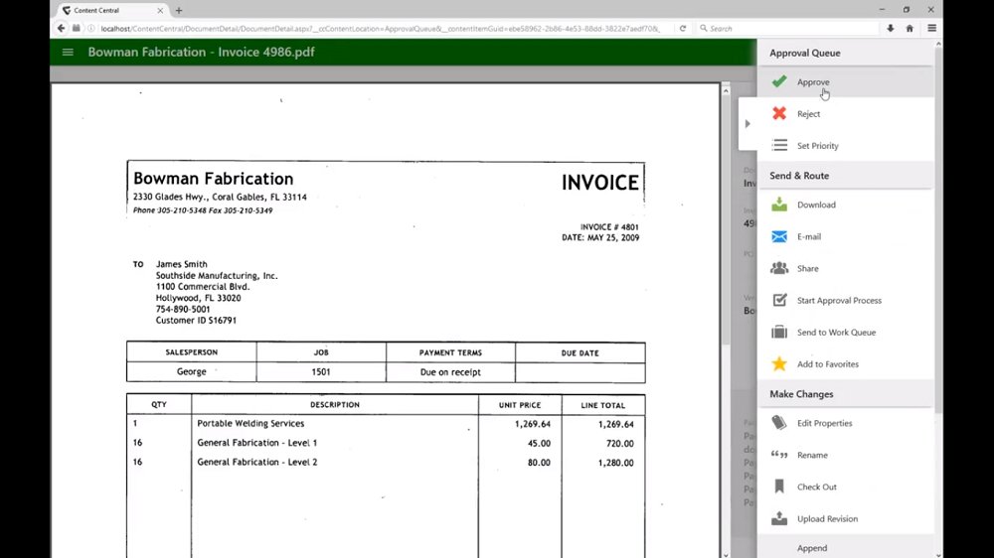The height and width of the screenshot is (558, 994).
Task: Click the Due on receipt cell
Action: point(450,371)
